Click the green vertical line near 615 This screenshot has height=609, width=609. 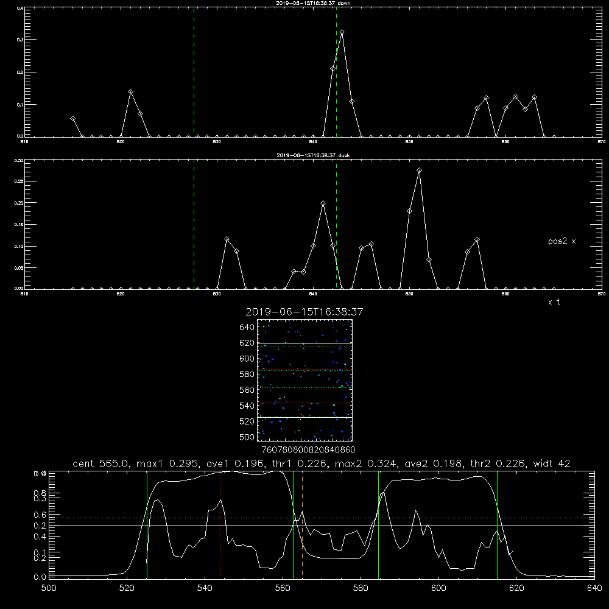coord(497,524)
